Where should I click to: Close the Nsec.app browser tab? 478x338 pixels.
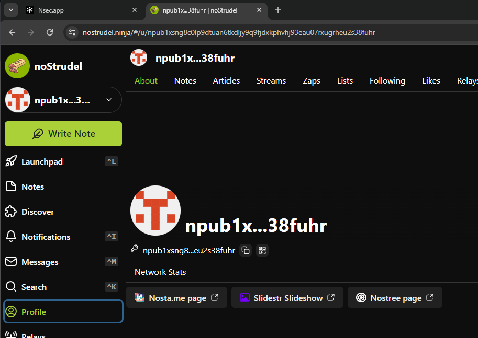pyautogui.click(x=135, y=10)
